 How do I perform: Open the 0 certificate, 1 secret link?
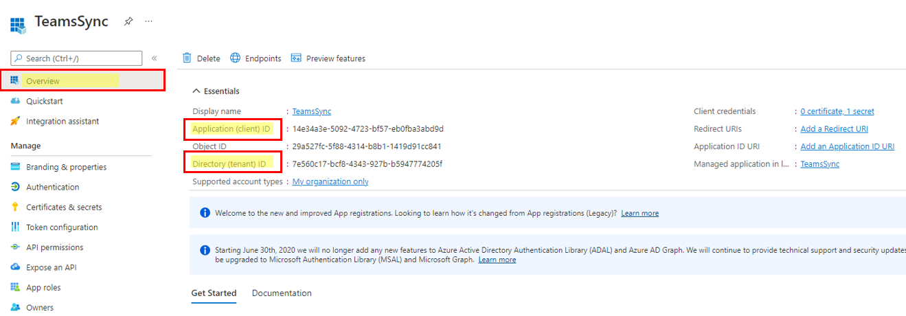(x=837, y=111)
